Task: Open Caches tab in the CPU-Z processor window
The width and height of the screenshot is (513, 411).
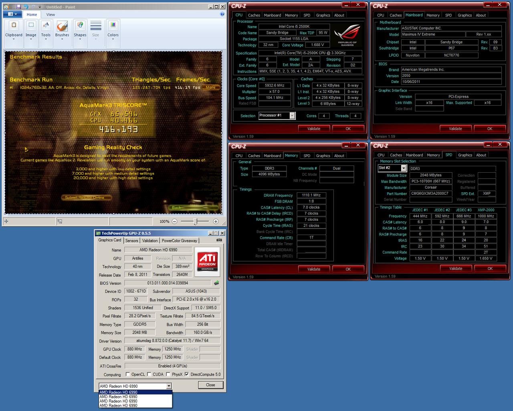Action: pos(254,15)
